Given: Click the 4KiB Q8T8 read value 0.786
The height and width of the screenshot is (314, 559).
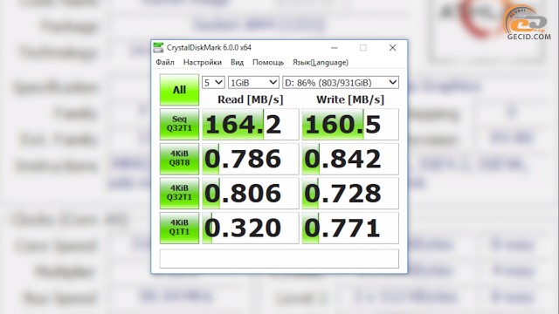Looking at the screenshot, I should coord(251,159).
